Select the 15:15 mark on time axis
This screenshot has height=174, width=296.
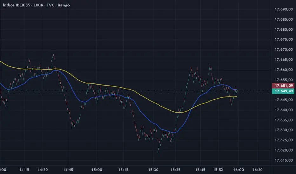click(123, 170)
